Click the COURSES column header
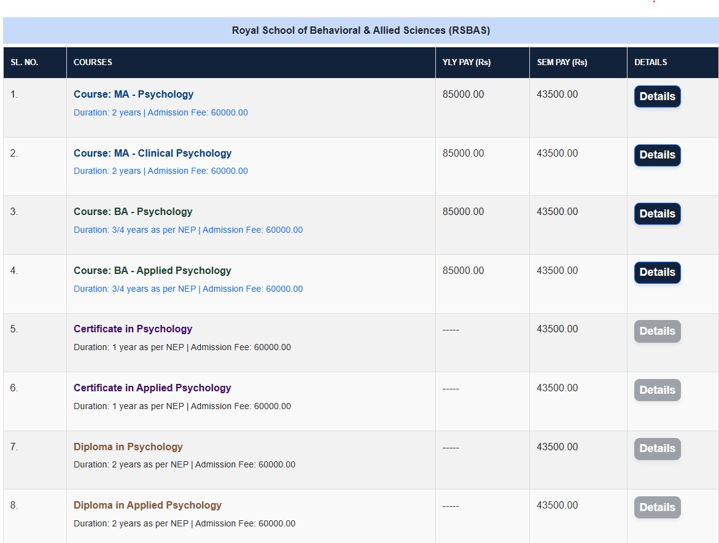The image size is (719, 543). [x=93, y=63]
